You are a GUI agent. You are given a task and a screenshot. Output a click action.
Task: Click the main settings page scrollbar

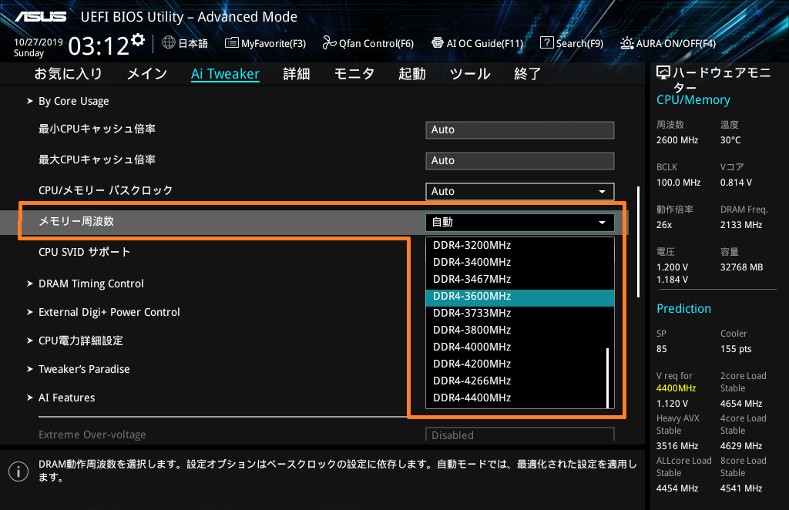(638, 242)
